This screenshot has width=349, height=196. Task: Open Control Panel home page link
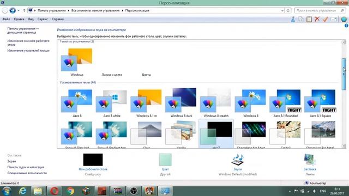coord(23,30)
